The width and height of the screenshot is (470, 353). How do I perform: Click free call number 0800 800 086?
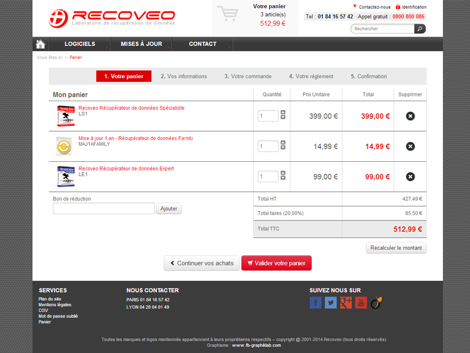(408, 16)
